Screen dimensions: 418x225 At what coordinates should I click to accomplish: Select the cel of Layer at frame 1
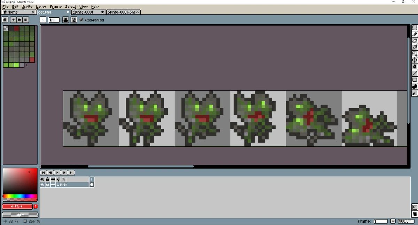coord(92,185)
